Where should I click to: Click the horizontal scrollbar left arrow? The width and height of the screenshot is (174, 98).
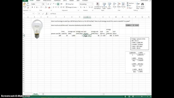point(103,94)
